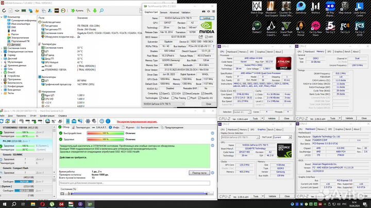Click the Lookup button in GPU-Z
The width and height of the screenshot is (371, 208).
click(x=207, y=18)
